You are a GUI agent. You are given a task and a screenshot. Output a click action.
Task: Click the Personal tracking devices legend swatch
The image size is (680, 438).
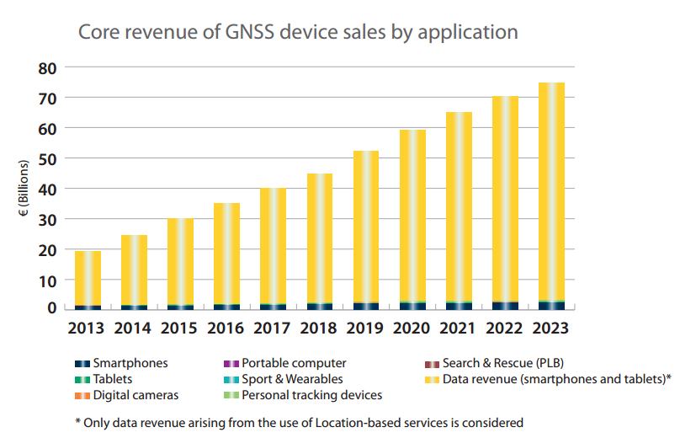coord(231,395)
